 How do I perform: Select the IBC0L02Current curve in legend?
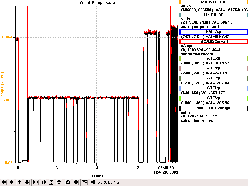coord(214,42)
